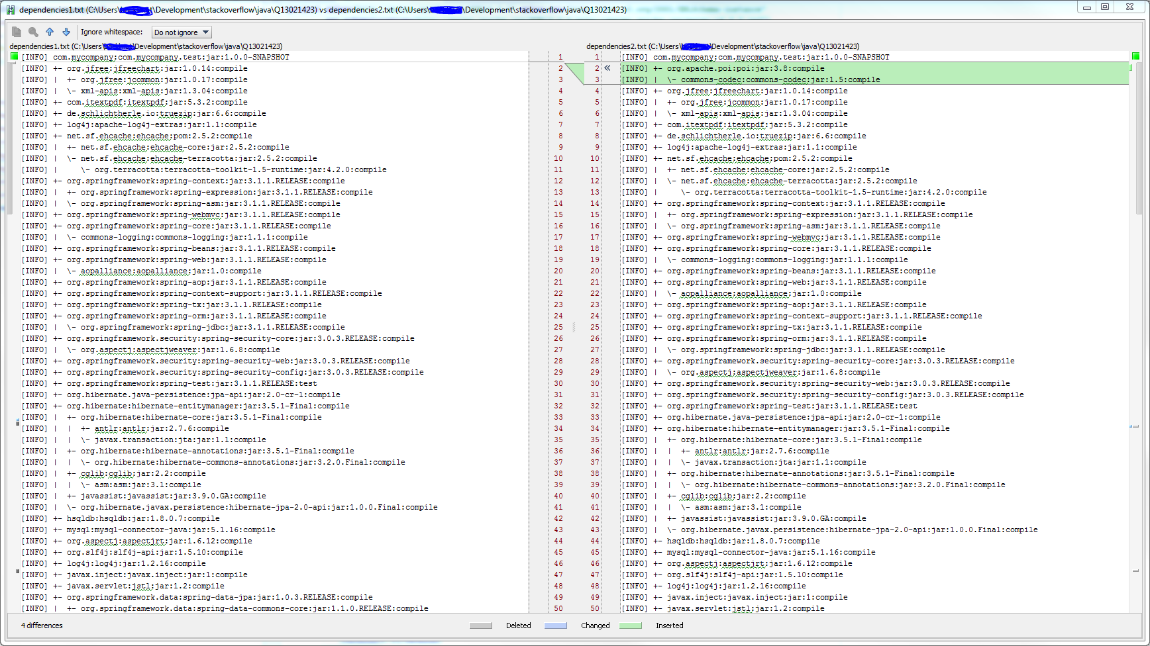1150x646 pixels.
Task: Click the Deleted legend gray swatch
Action: pos(481,625)
